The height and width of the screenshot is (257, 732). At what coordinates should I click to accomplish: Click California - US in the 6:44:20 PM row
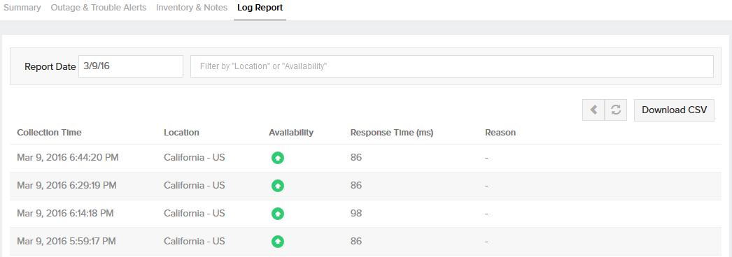pyautogui.click(x=195, y=157)
